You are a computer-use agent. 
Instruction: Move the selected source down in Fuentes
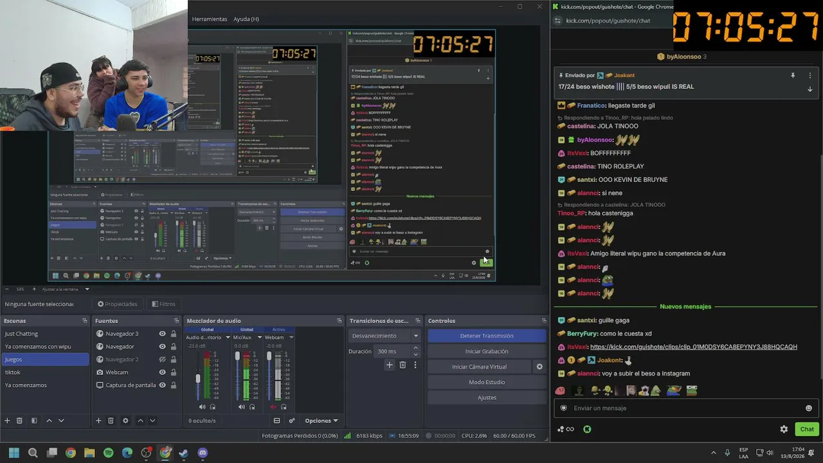tap(152, 421)
